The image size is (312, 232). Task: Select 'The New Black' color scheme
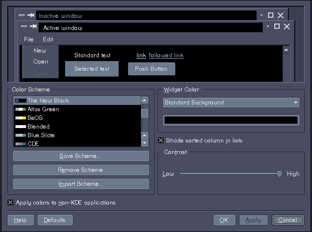[77, 101]
